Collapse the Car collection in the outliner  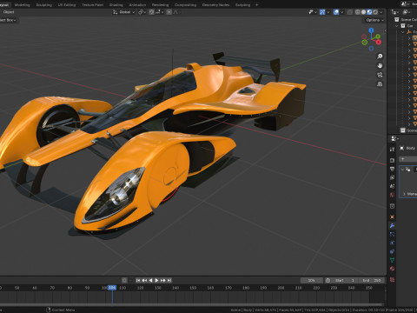coord(397,26)
